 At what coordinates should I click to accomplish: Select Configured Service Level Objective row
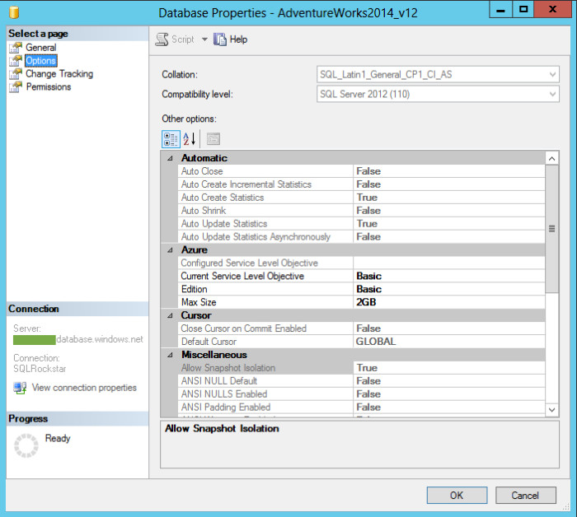[361, 263]
